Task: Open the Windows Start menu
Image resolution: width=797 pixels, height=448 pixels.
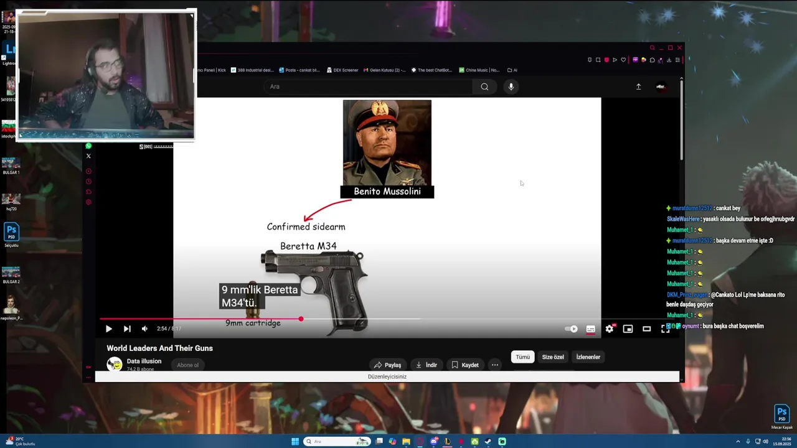Action: (x=295, y=442)
